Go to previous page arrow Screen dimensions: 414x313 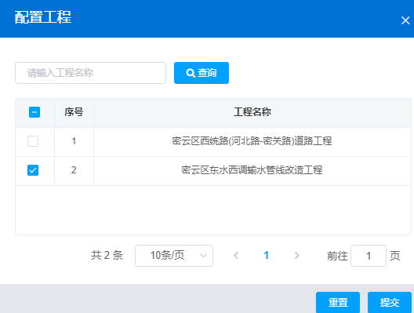236,256
